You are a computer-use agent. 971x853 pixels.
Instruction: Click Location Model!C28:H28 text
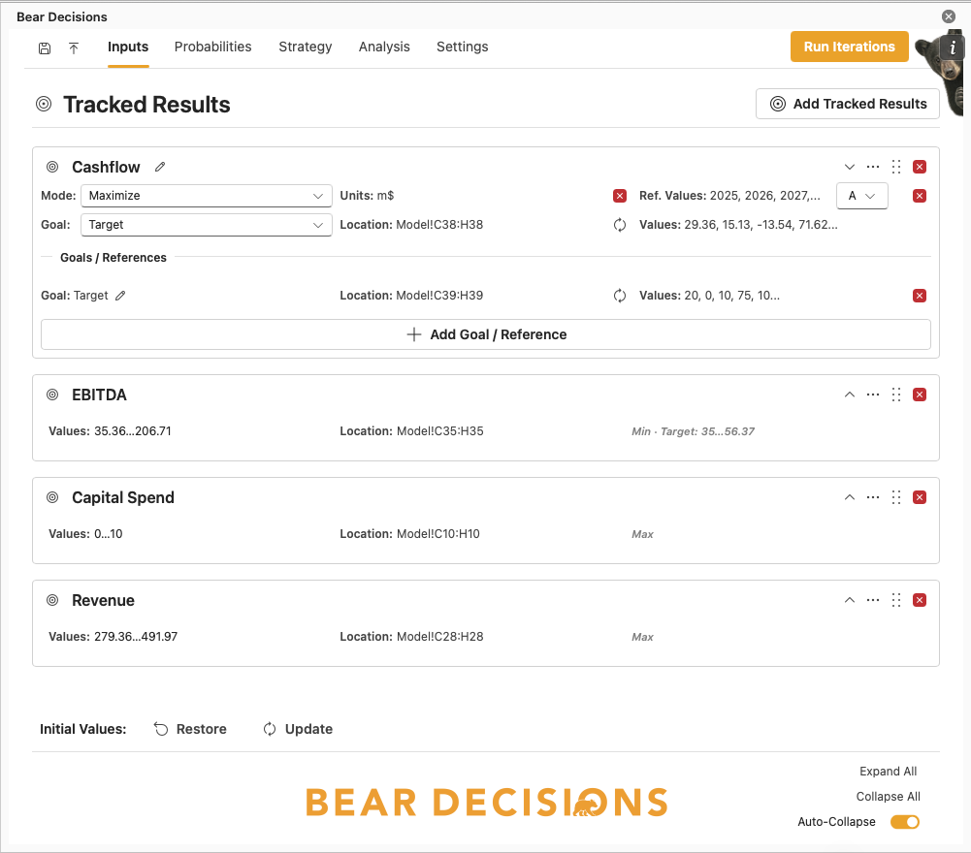(412, 636)
